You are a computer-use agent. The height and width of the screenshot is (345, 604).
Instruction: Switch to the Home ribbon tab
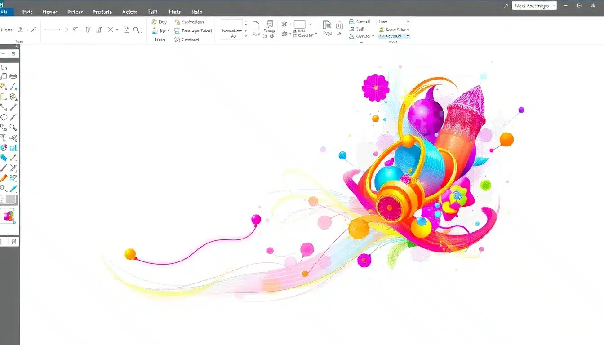click(x=49, y=12)
